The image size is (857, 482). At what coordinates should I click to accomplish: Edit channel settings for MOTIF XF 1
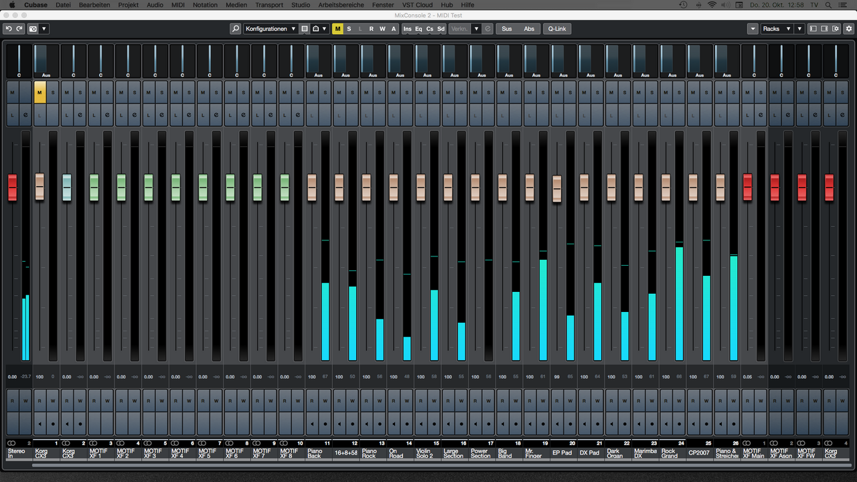click(x=107, y=115)
